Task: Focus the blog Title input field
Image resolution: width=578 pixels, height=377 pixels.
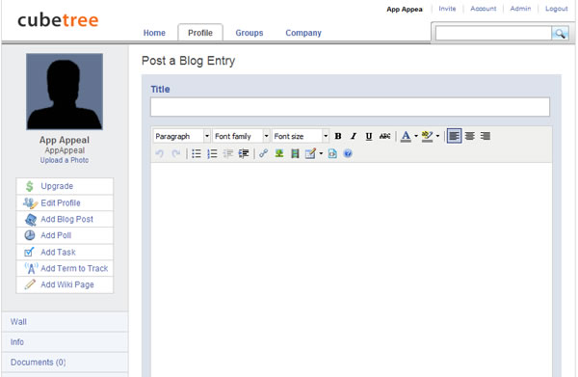Action: click(350, 107)
